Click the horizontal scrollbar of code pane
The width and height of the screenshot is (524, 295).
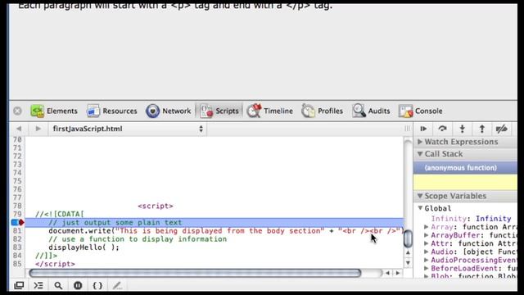coord(195,273)
